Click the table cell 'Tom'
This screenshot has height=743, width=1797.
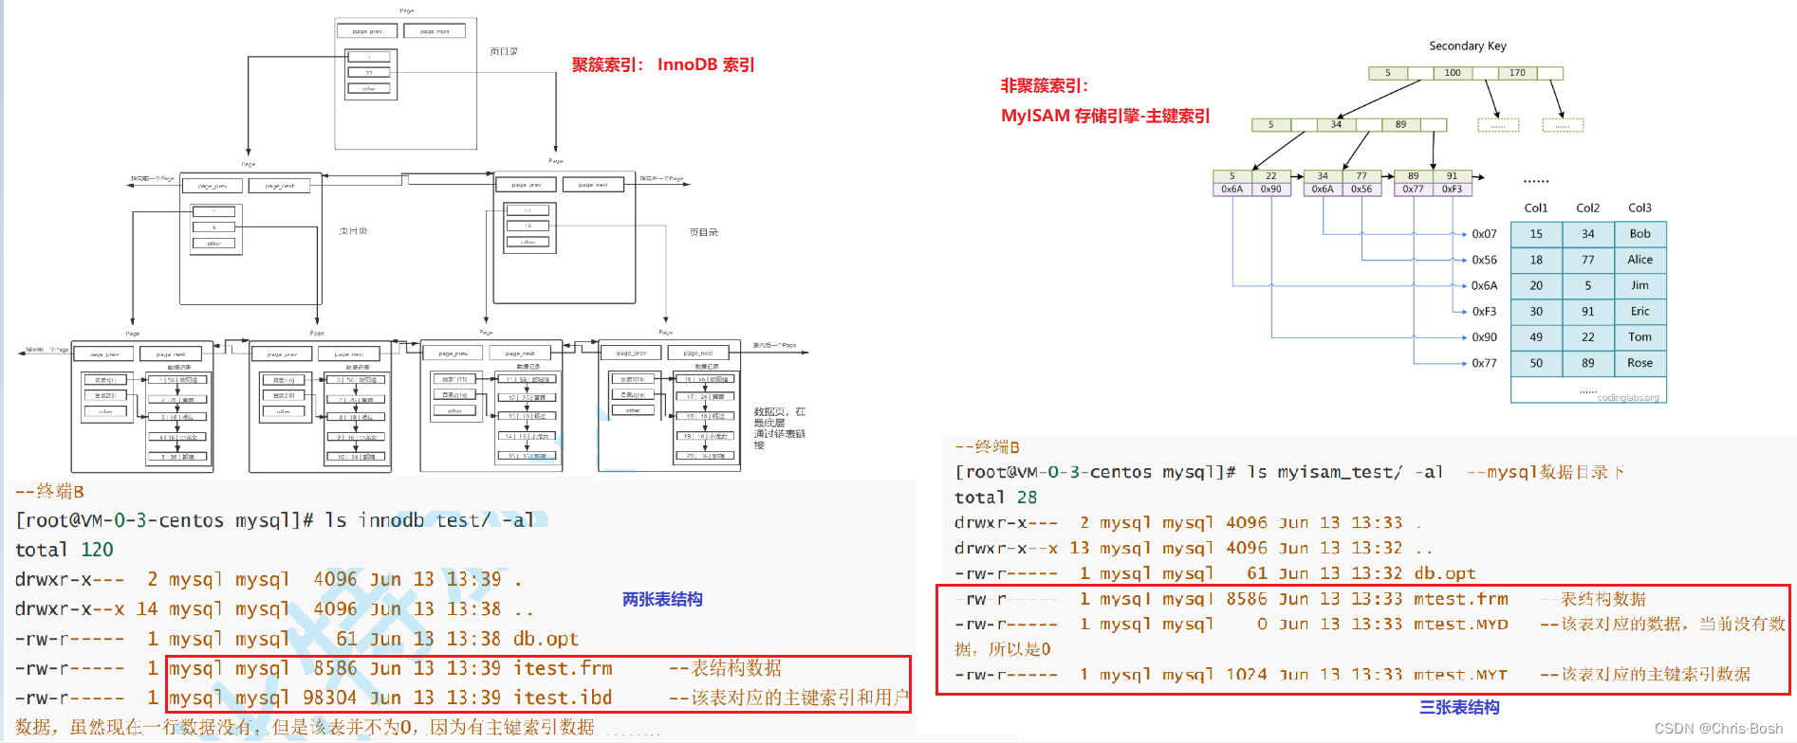tap(1640, 336)
